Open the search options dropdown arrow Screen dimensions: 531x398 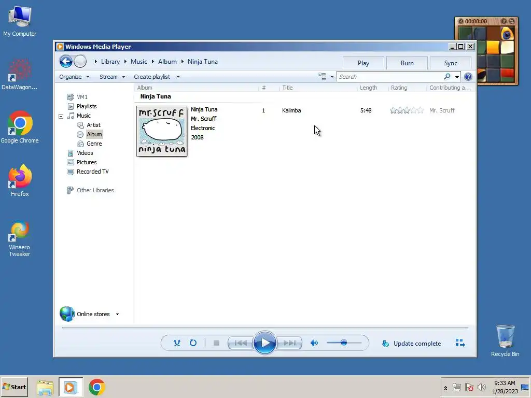tap(457, 77)
